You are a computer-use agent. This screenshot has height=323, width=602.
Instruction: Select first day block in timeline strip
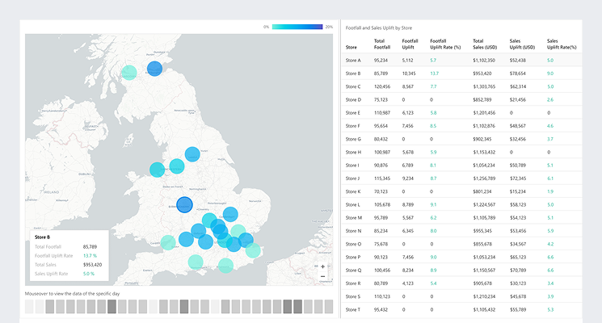30,306
